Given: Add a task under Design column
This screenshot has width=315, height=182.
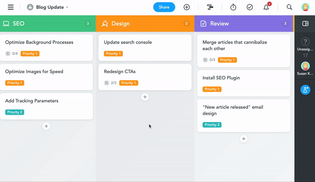Looking at the screenshot, I should [x=145, y=97].
